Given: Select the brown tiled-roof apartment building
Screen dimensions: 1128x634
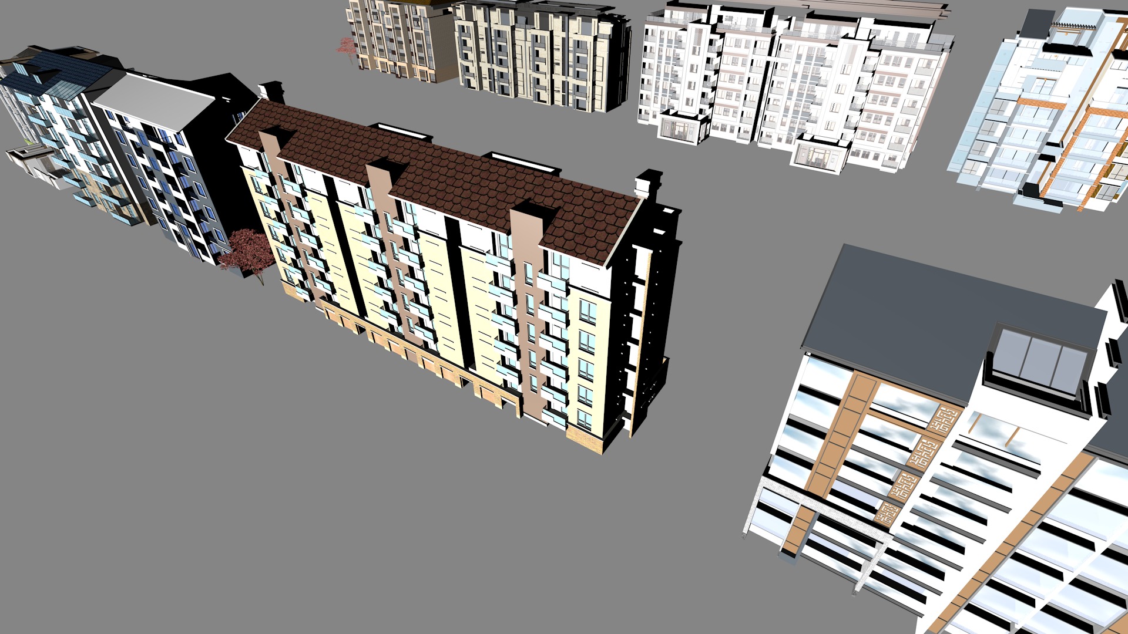Looking at the screenshot, I should point(452,270).
